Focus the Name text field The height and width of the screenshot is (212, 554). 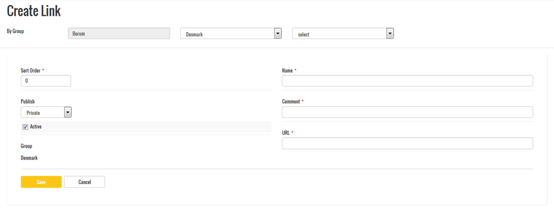[x=407, y=81]
